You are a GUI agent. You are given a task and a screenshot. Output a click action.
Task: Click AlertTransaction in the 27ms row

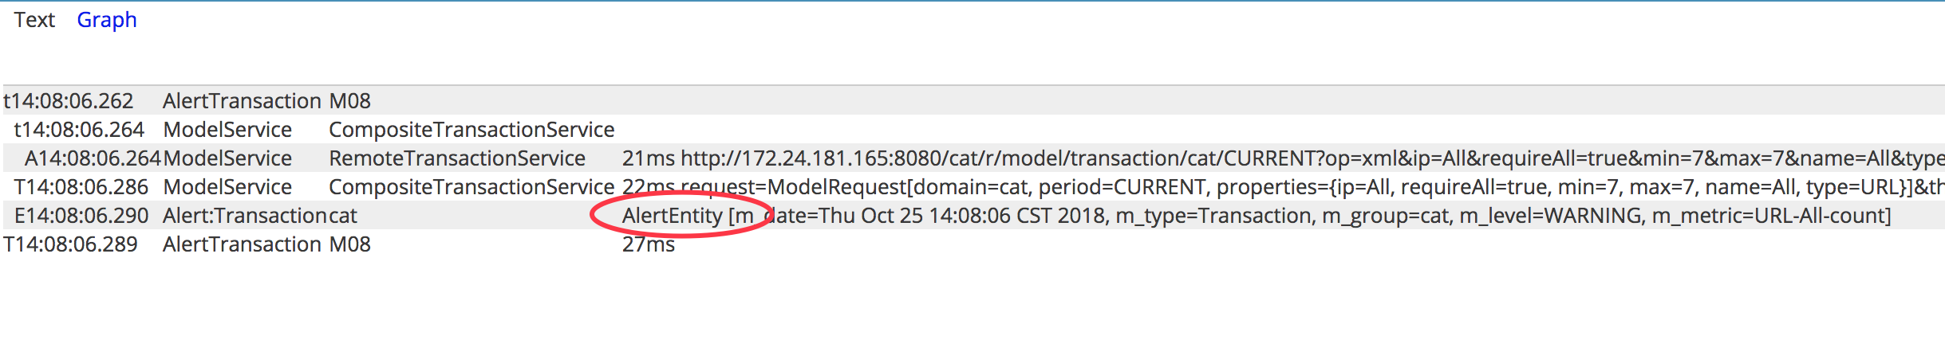[242, 244]
